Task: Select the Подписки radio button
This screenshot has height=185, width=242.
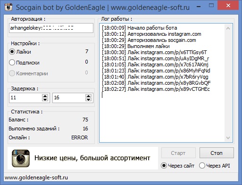Action: [x=12, y=63]
